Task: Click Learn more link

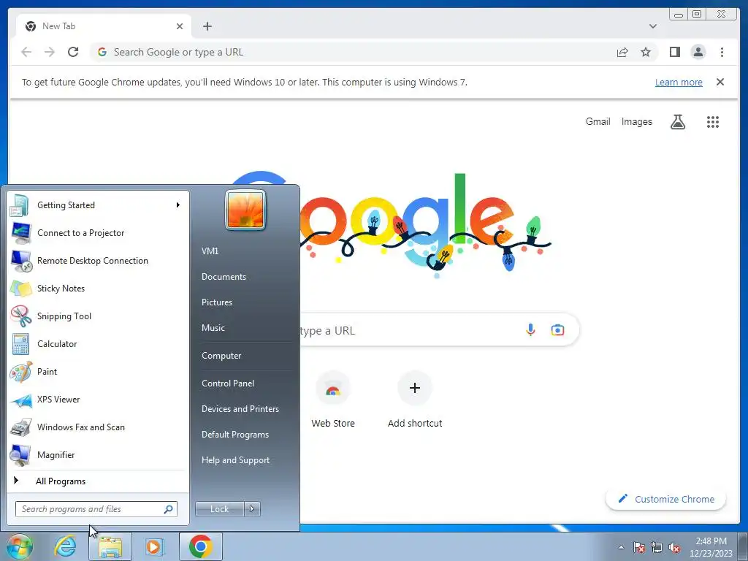Action: coord(679,82)
